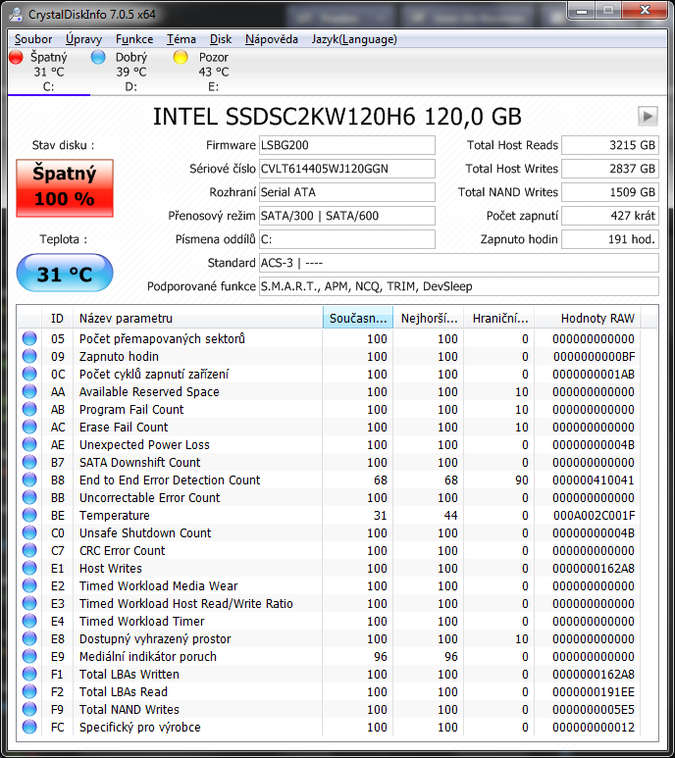Click the serial number field CVLT614405WJ120GGN

click(x=346, y=169)
